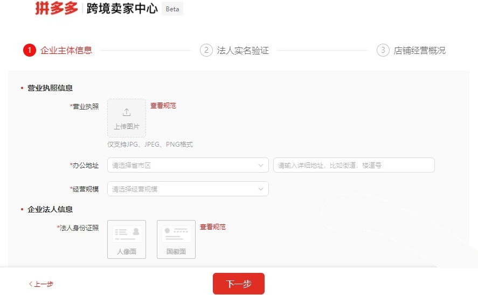Click chevron arrow in business scale selector
Screen dimensions: 478x295
(x=261, y=189)
